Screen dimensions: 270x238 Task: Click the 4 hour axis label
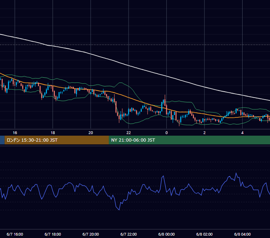click(242, 133)
